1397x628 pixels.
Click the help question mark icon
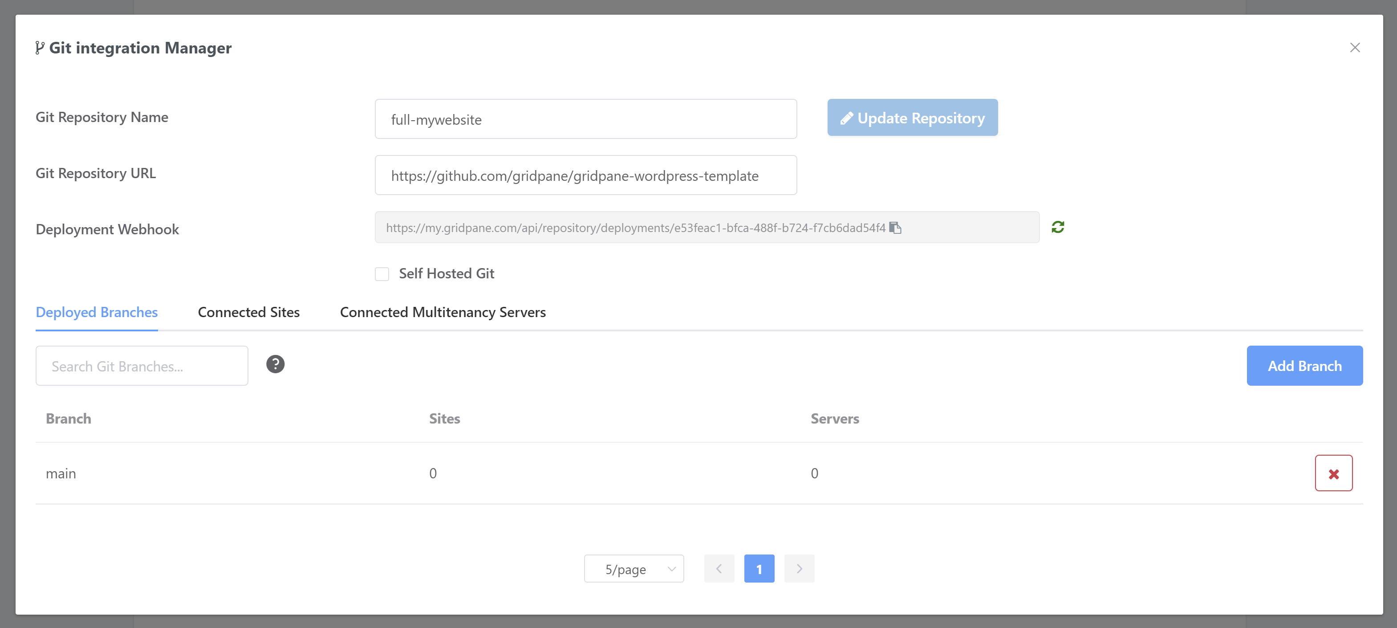[x=275, y=364]
